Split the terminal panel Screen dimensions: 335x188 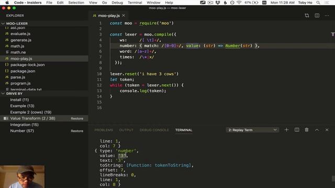(x=297, y=130)
